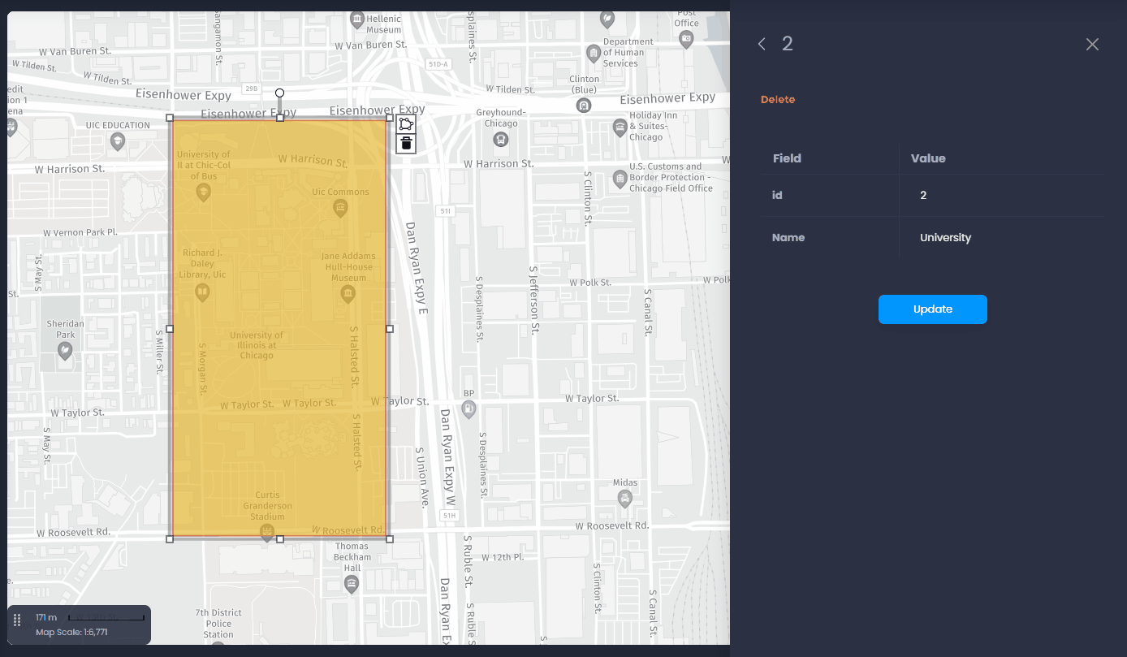Click the Hellenic Museum marker icon
1127x657 pixels.
point(356,19)
